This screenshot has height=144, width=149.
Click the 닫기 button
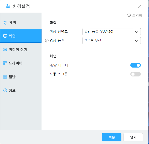pyautogui.click(x=133, y=137)
